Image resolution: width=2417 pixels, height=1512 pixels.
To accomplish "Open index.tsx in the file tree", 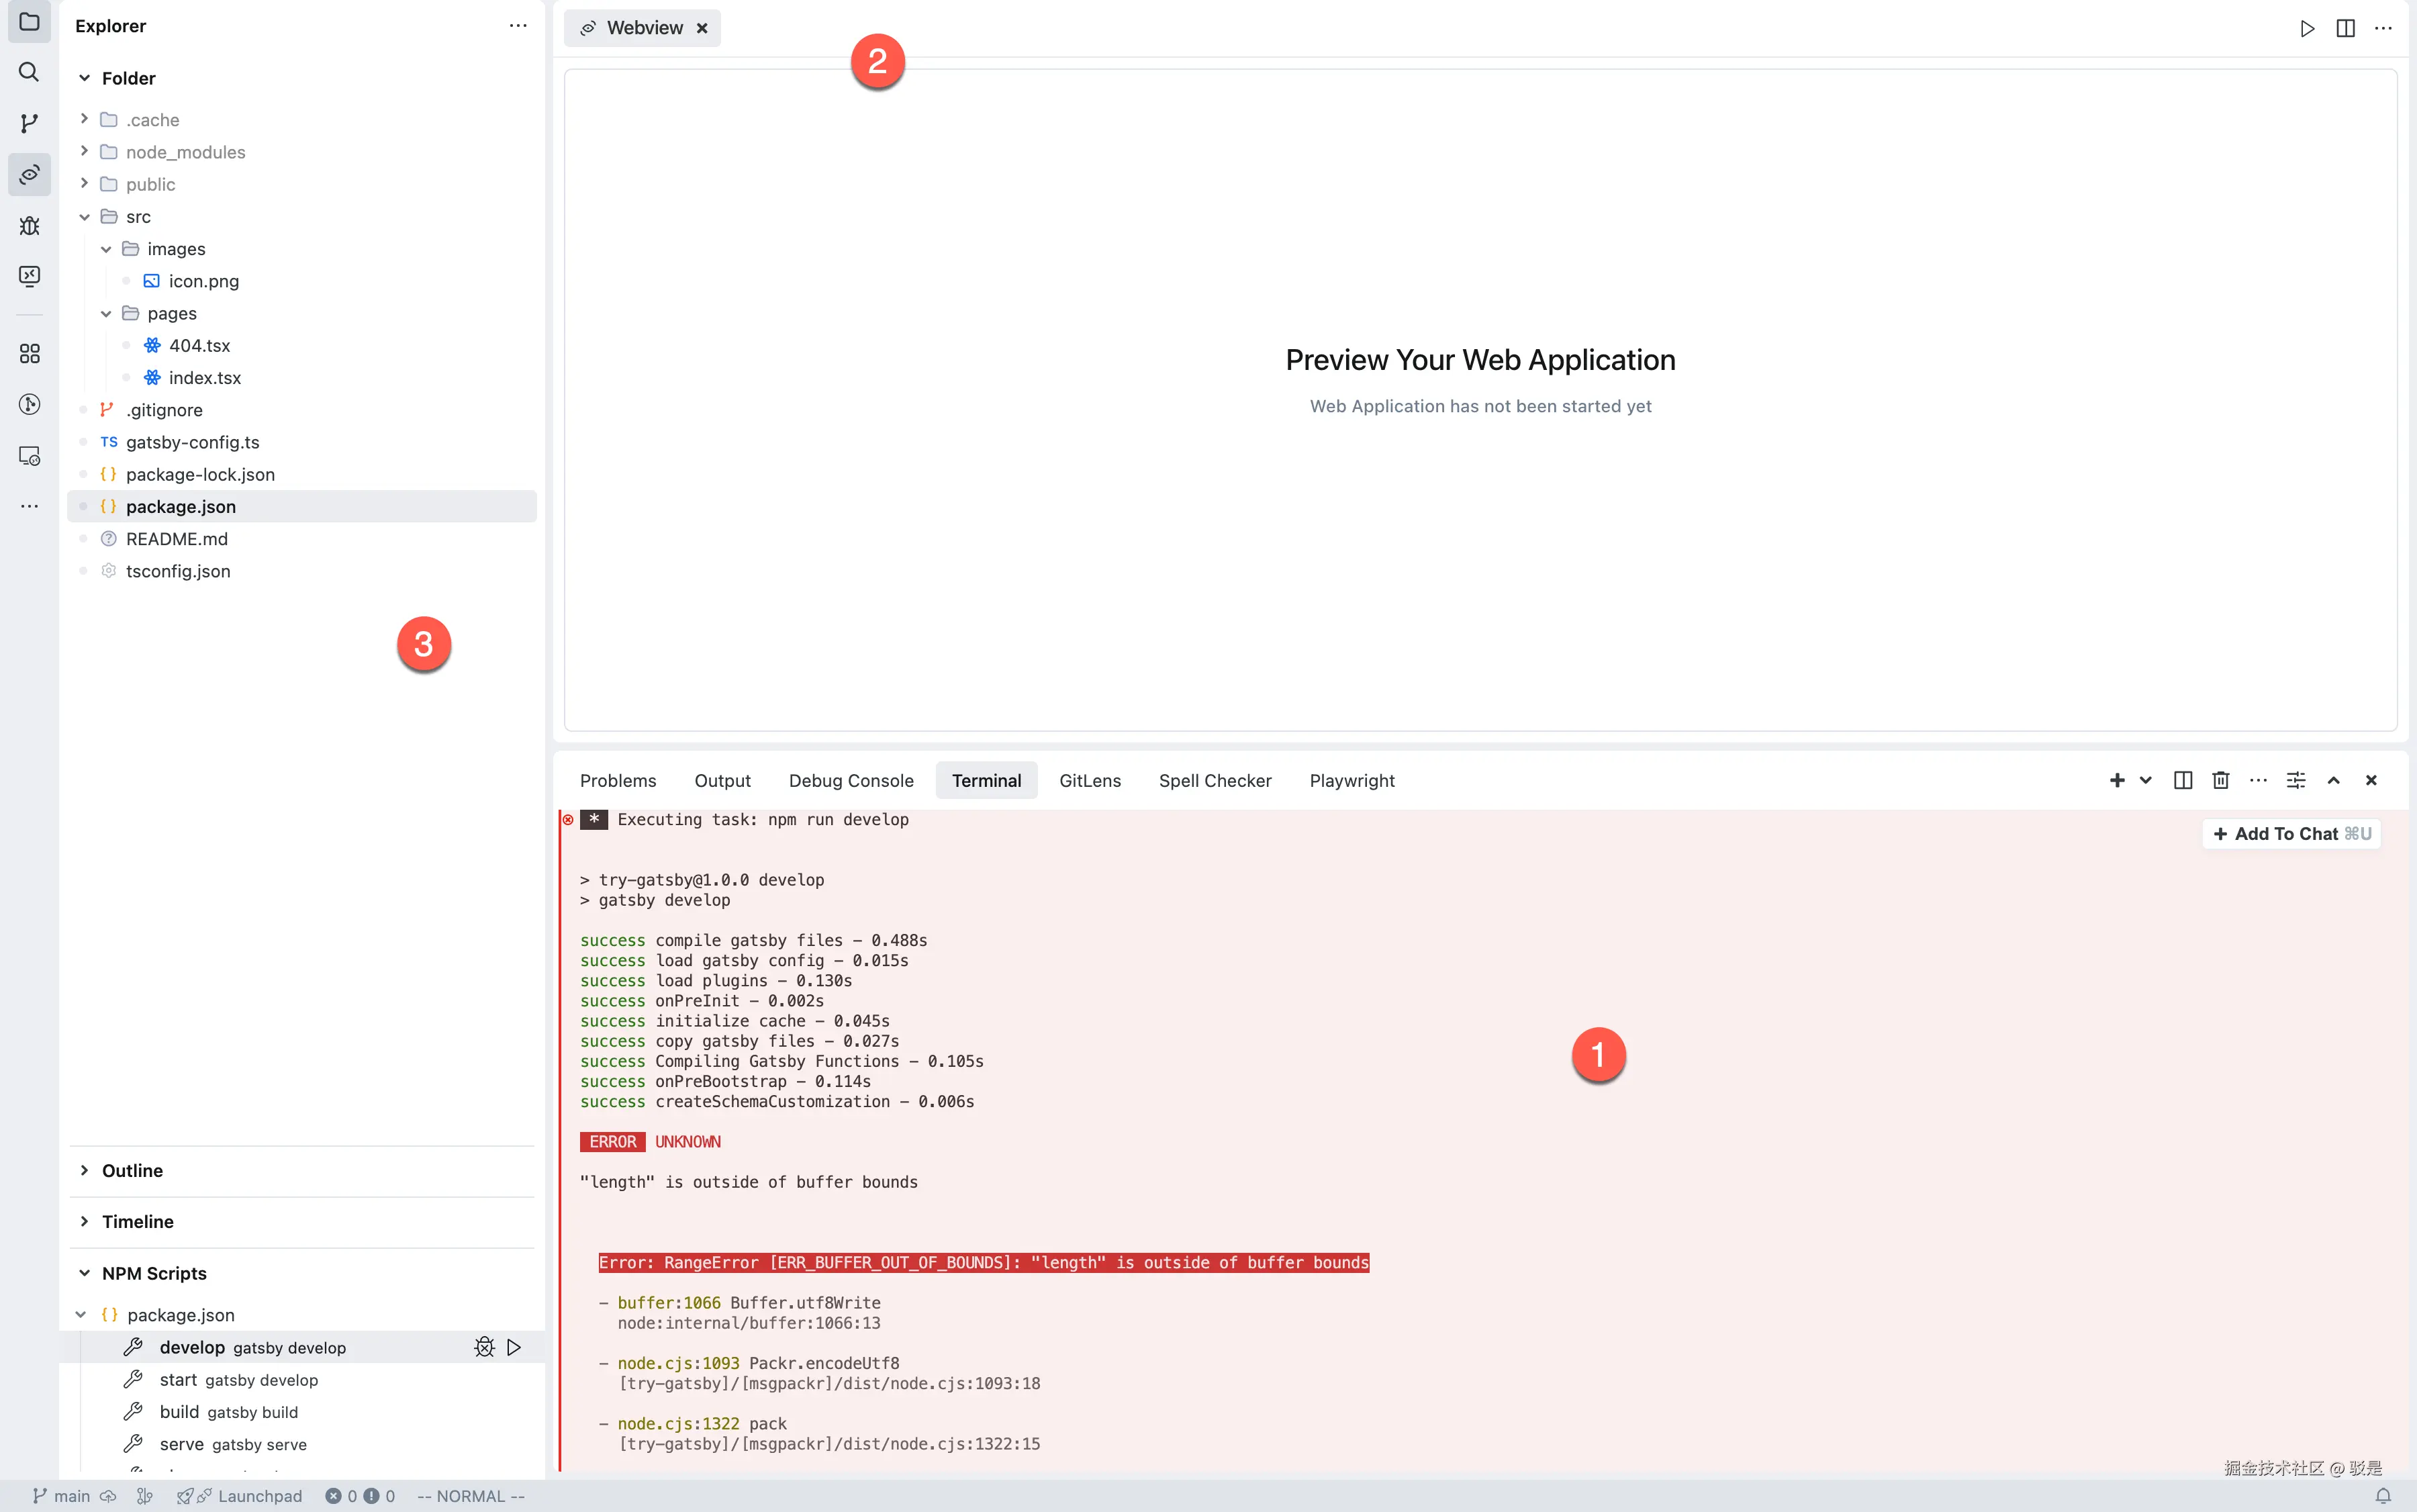I will pyautogui.click(x=204, y=378).
